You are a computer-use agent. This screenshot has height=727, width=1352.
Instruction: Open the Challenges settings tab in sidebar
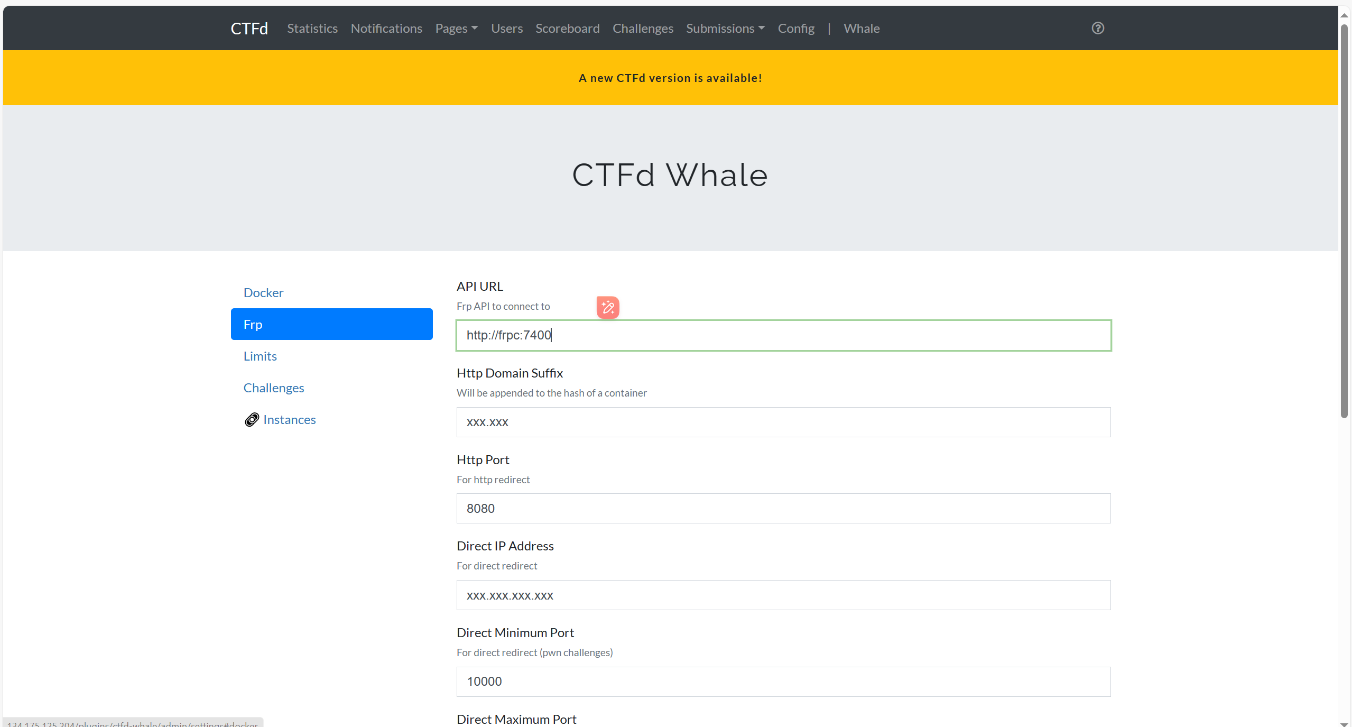273,388
